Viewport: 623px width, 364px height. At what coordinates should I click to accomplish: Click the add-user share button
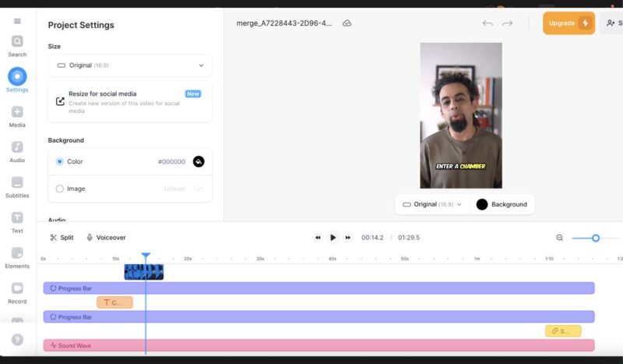click(612, 23)
